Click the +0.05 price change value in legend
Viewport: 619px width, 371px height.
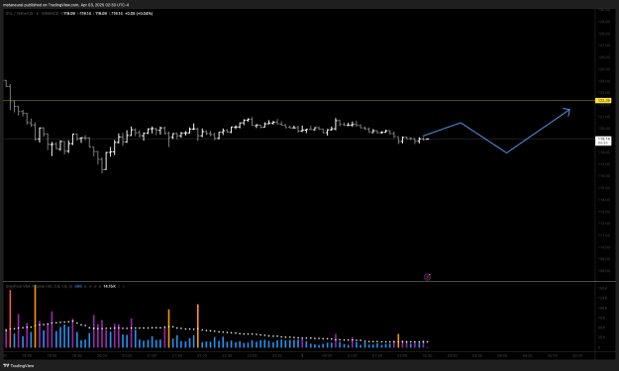[130, 14]
